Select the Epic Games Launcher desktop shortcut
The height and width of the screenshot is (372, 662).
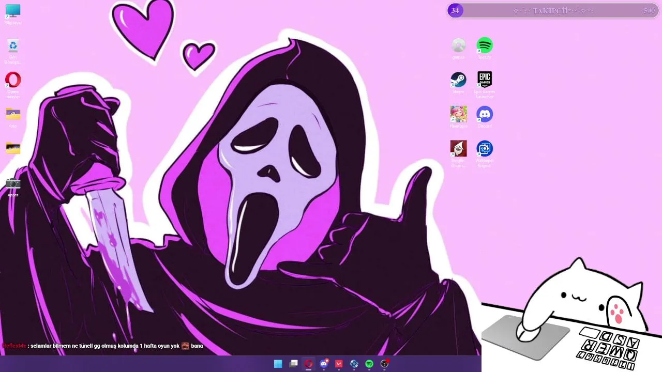[x=485, y=85]
